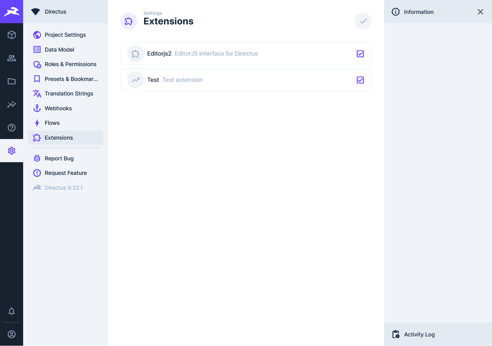This screenshot has height=346, width=492.
Task: Click the Request Feature link
Action: tap(65, 173)
